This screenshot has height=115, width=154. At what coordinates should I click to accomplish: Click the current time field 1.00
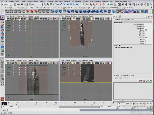pyautogui.click(x=121, y=103)
